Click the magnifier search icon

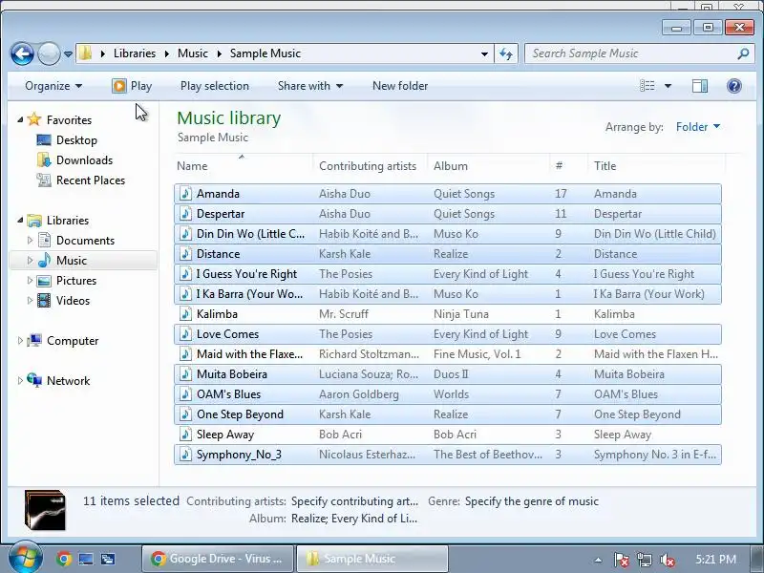click(x=743, y=53)
